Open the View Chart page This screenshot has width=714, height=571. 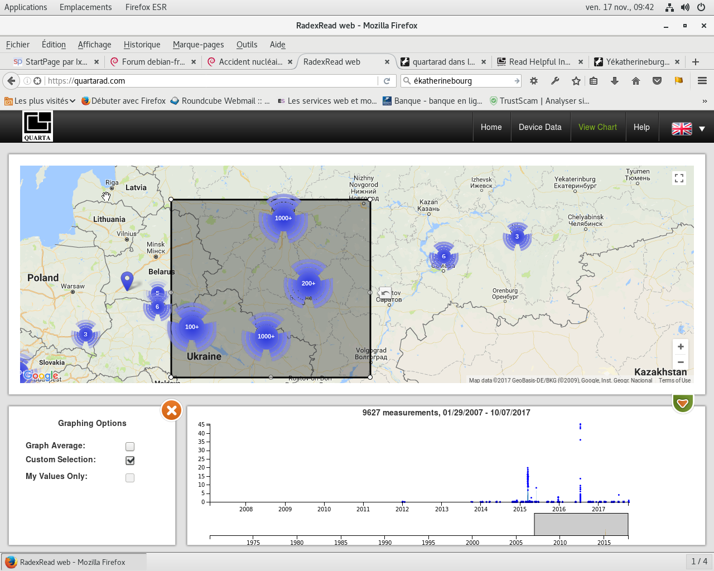coord(597,127)
